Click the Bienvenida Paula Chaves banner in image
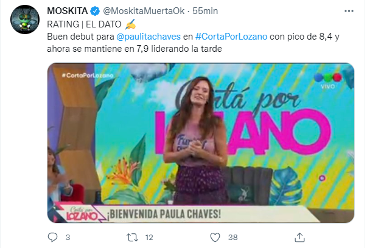367x248 pixels. coord(164,214)
